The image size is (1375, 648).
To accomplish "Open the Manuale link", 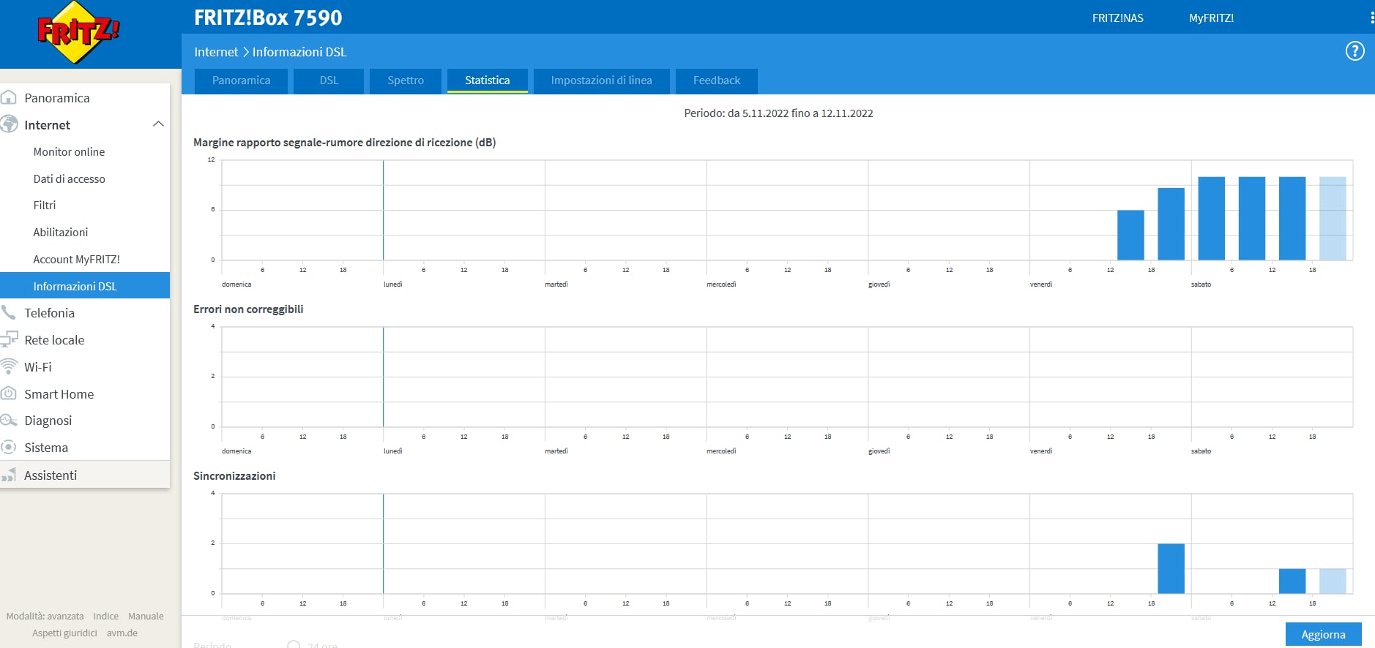I will click(x=146, y=617).
